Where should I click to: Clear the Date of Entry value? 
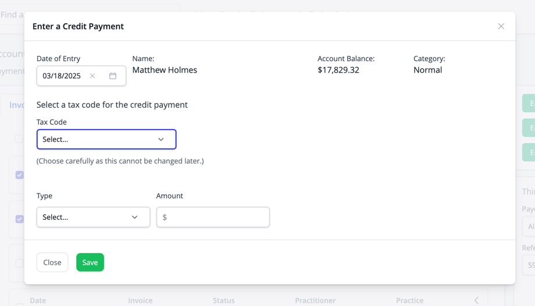click(92, 76)
